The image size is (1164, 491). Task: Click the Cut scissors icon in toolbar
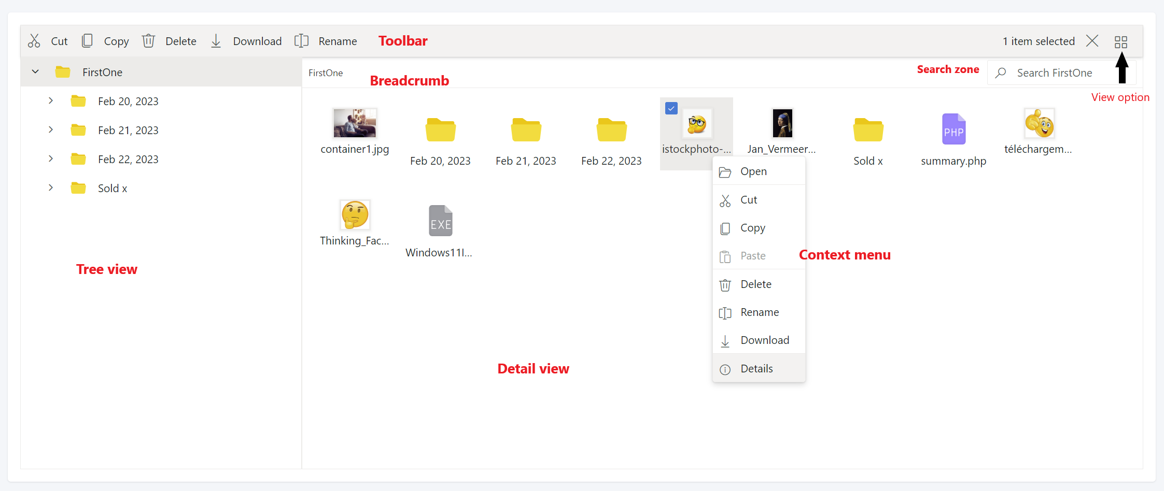click(x=34, y=41)
